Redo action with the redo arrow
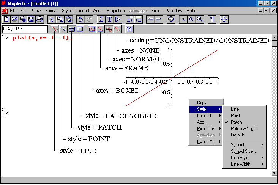This screenshot has height=185, width=278. 89,19
